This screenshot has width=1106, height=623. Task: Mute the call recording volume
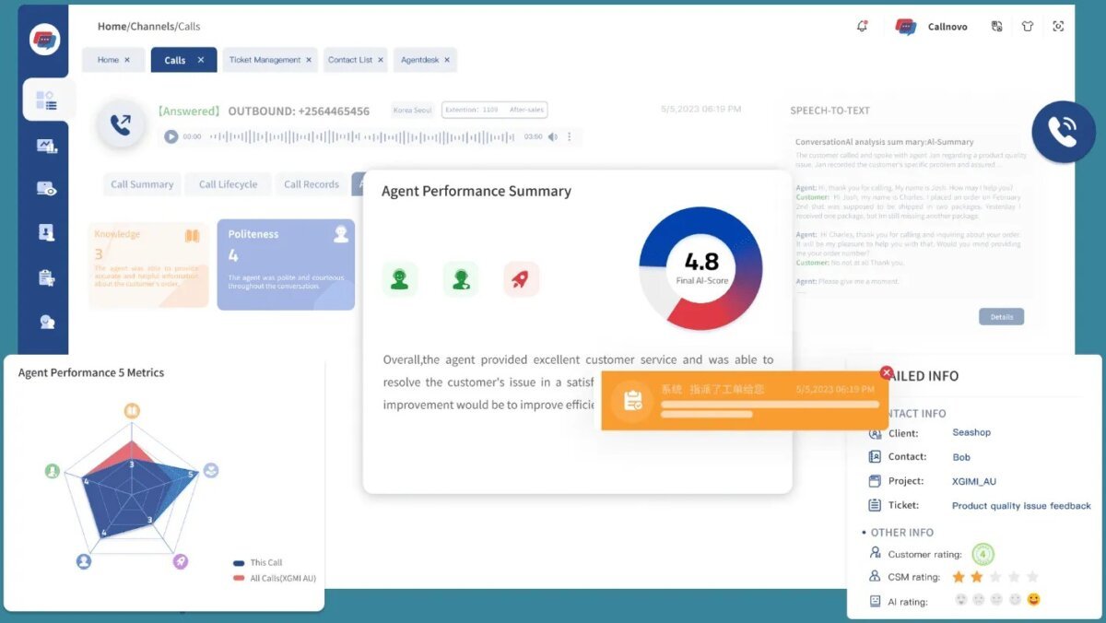click(553, 136)
